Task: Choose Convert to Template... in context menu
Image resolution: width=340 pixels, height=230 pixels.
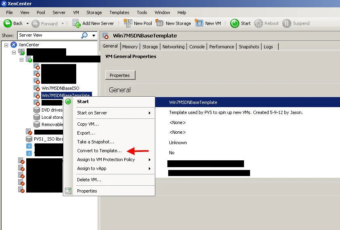Action: click(x=109, y=151)
